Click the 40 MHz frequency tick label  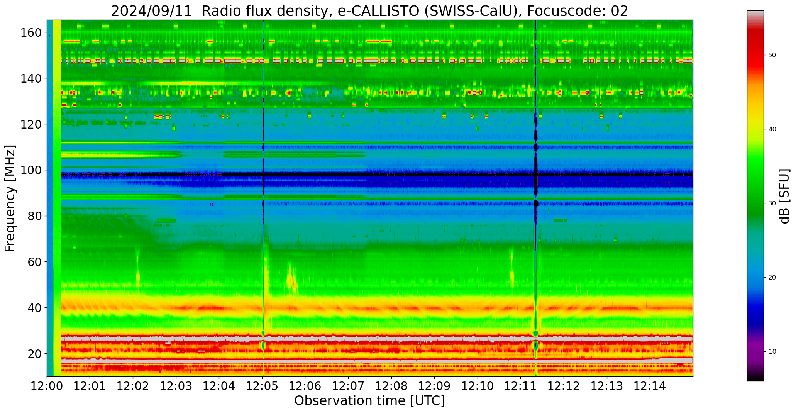click(x=34, y=307)
